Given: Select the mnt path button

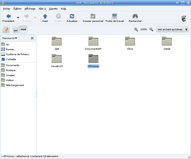Looking at the screenshot, I should pyautogui.click(x=23, y=29).
